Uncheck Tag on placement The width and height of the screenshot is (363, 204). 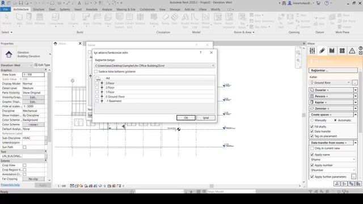[x=312, y=136]
